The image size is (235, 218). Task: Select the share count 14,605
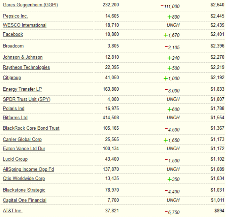coord(112,16)
